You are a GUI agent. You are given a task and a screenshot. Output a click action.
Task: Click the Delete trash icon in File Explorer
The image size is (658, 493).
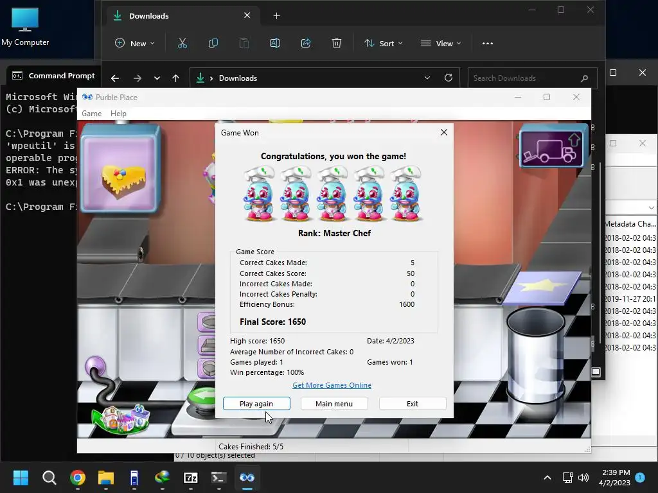(337, 43)
